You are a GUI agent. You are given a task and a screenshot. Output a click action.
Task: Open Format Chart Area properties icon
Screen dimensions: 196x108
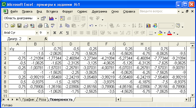43,18
